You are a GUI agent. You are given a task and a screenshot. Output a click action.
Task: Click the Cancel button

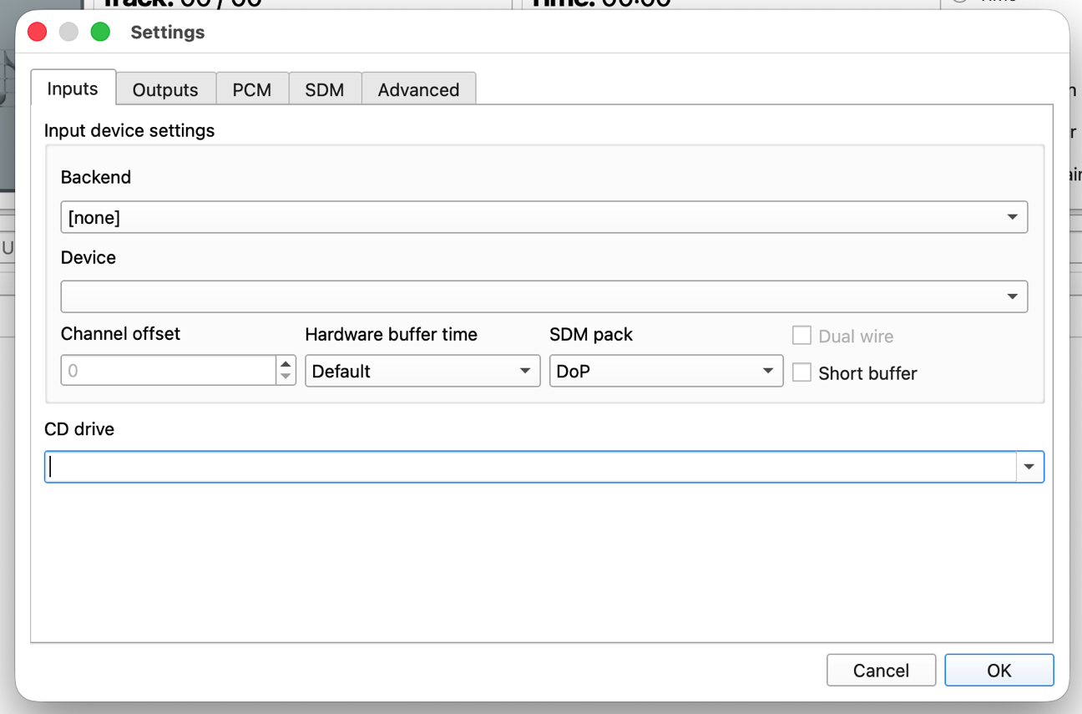pos(881,670)
